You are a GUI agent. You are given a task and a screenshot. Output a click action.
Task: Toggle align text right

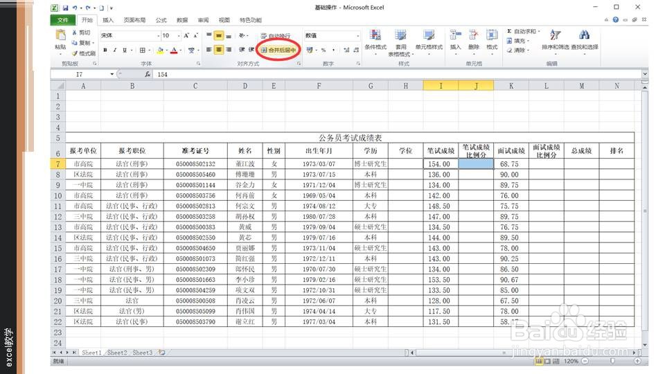tap(229, 50)
